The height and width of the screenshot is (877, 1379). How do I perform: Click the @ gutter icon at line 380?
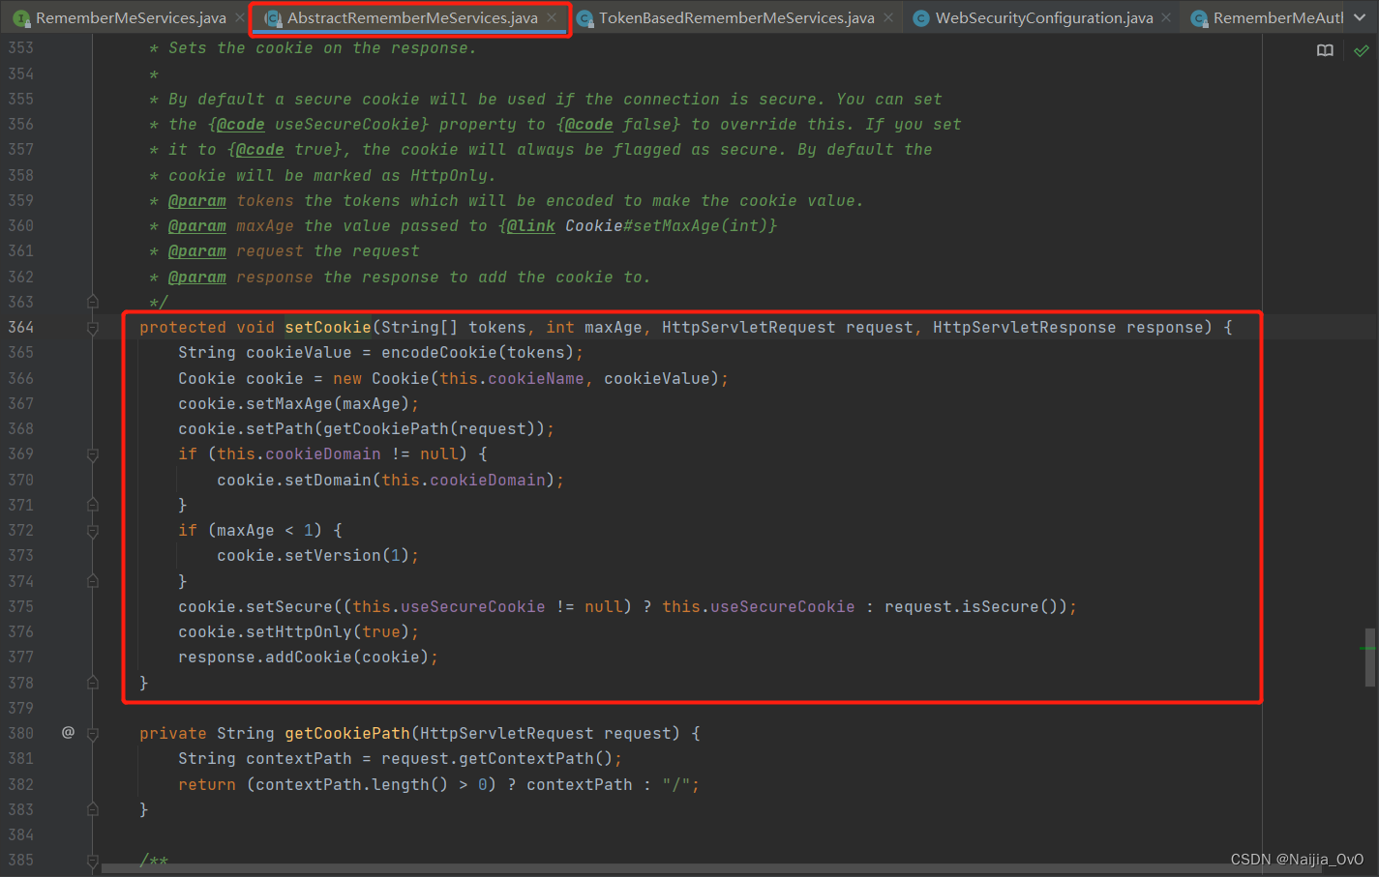coord(68,733)
